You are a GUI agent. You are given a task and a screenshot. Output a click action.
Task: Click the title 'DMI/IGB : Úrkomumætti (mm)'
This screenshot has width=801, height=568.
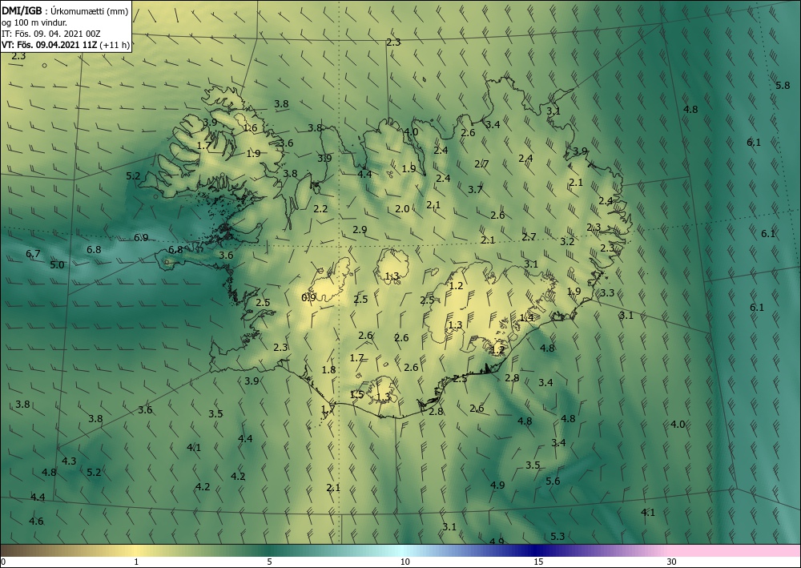[65, 12]
